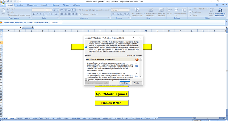Click the Options... security warning button
This screenshot has height=121, width=228.
pyautogui.click(x=56, y=23)
